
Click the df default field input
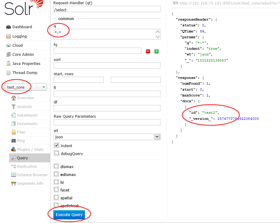pos(107,108)
